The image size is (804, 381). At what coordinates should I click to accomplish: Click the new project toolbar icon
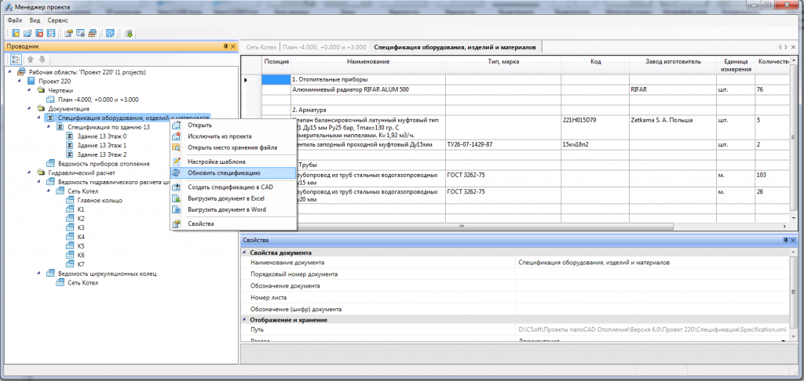tap(16, 33)
